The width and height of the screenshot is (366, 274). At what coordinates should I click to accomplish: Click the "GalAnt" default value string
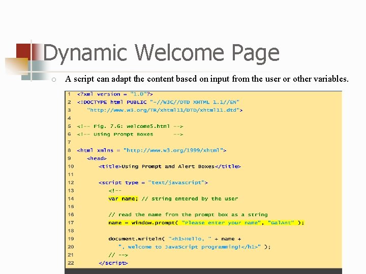click(x=281, y=223)
